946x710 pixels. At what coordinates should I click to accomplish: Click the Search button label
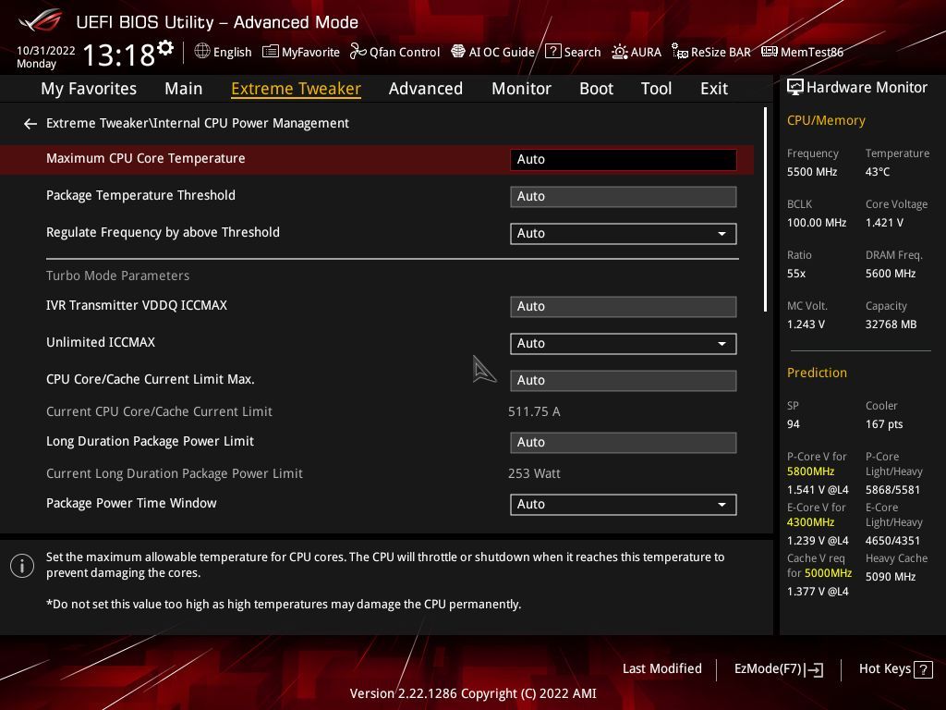[582, 52]
